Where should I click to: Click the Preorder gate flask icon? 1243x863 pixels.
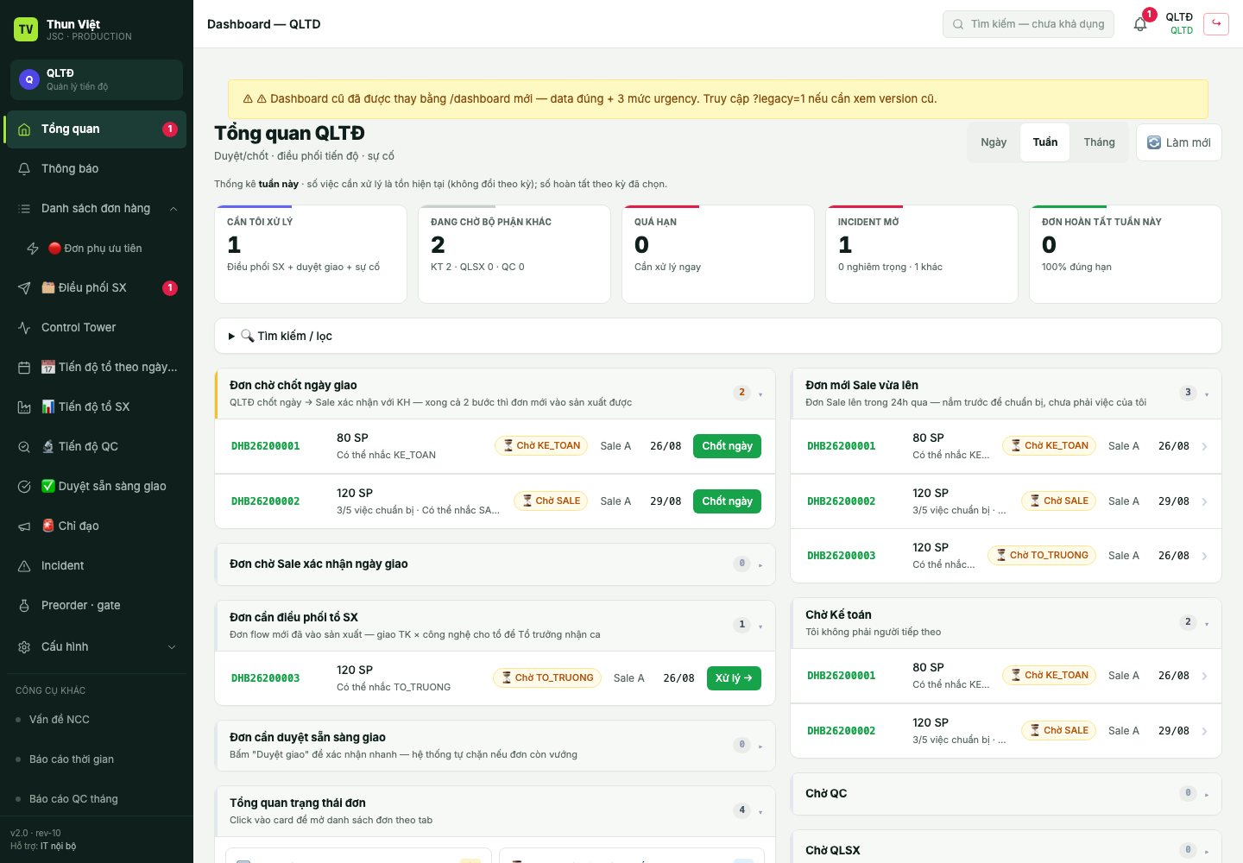click(x=24, y=606)
